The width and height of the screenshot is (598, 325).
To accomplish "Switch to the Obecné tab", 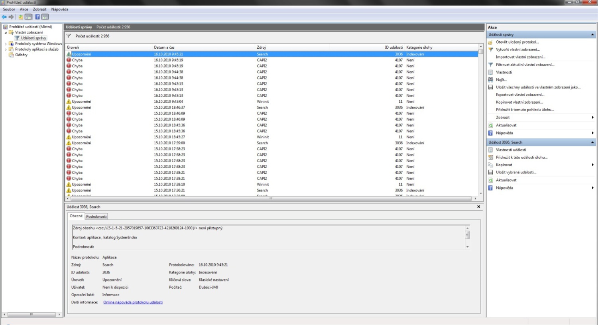I will point(76,216).
